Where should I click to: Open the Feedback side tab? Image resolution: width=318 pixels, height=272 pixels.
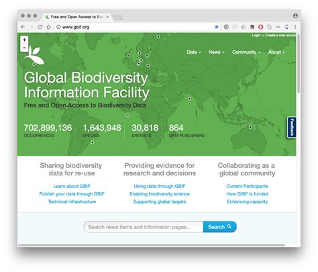point(292,127)
